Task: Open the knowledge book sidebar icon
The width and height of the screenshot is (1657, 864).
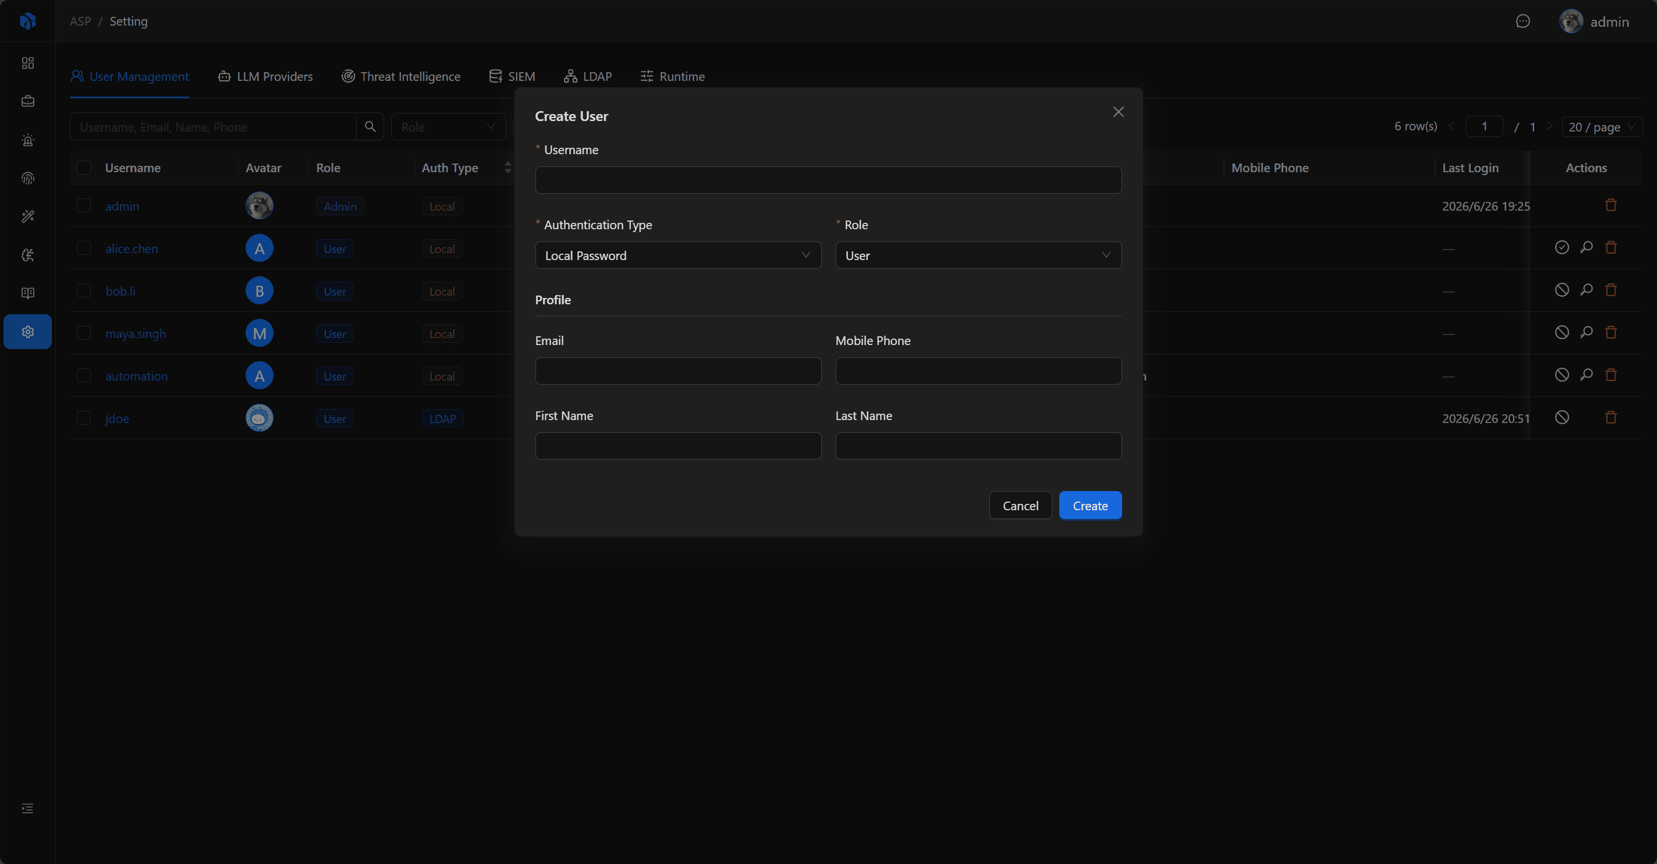Action: [x=28, y=293]
